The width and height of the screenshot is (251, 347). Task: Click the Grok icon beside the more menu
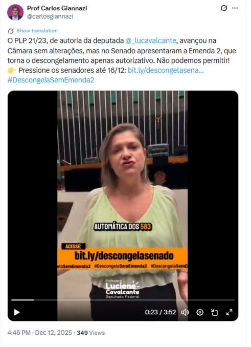tap(223, 8)
